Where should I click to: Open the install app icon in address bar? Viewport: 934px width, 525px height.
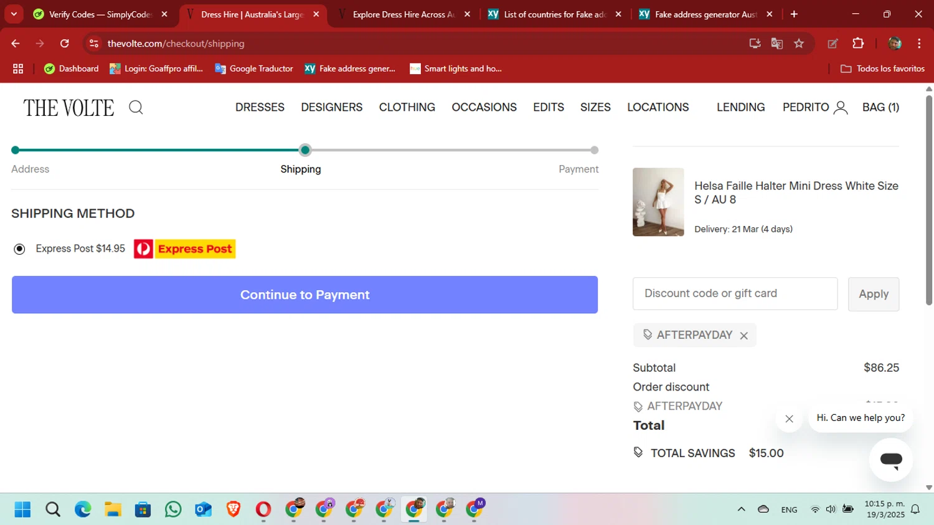(x=755, y=44)
